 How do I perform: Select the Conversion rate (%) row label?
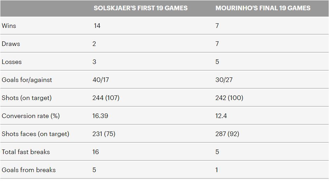[x=31, y=116]
